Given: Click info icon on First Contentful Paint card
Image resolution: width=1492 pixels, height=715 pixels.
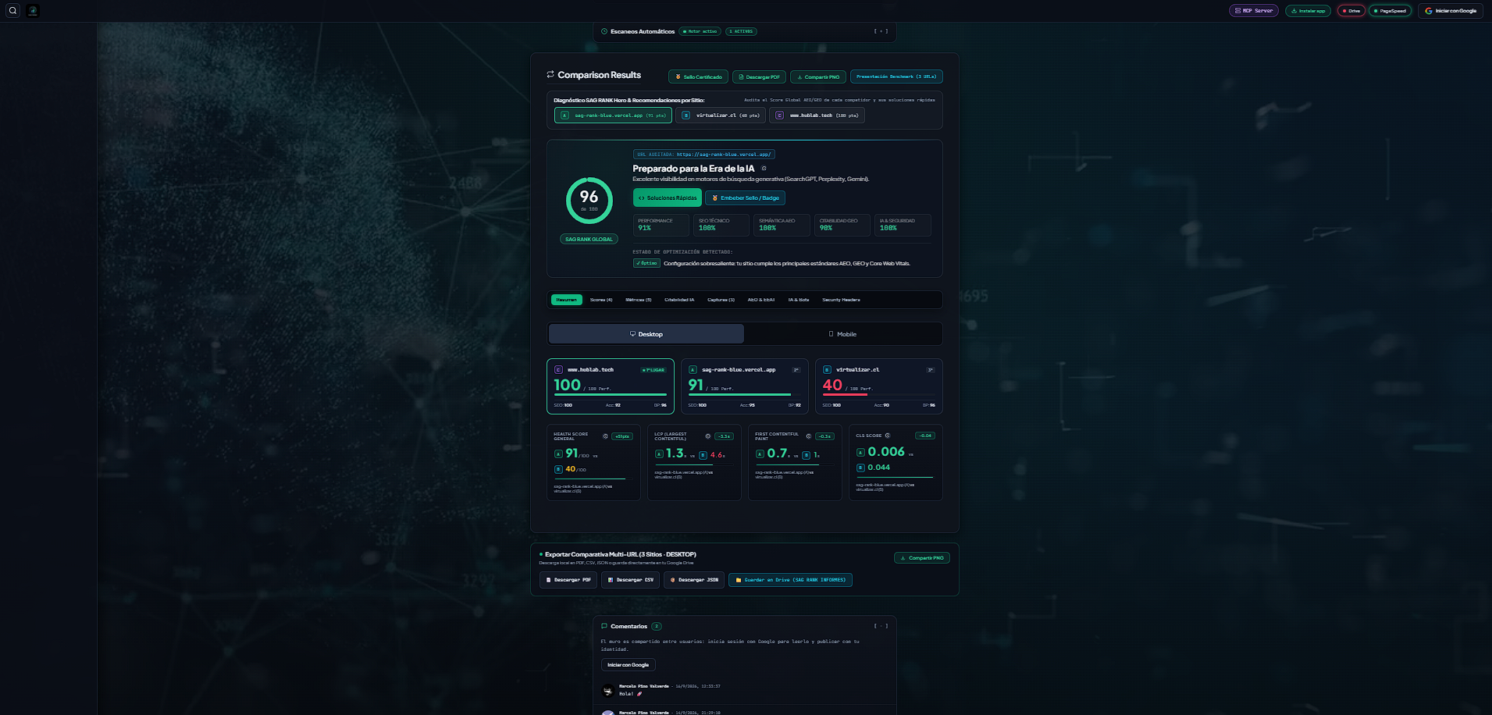Looking at the screenshot, I should pos(808,436).
